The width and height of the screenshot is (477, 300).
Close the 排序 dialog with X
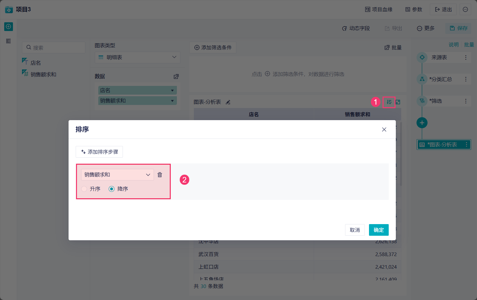pyautogui.click(x=384, y=129)
